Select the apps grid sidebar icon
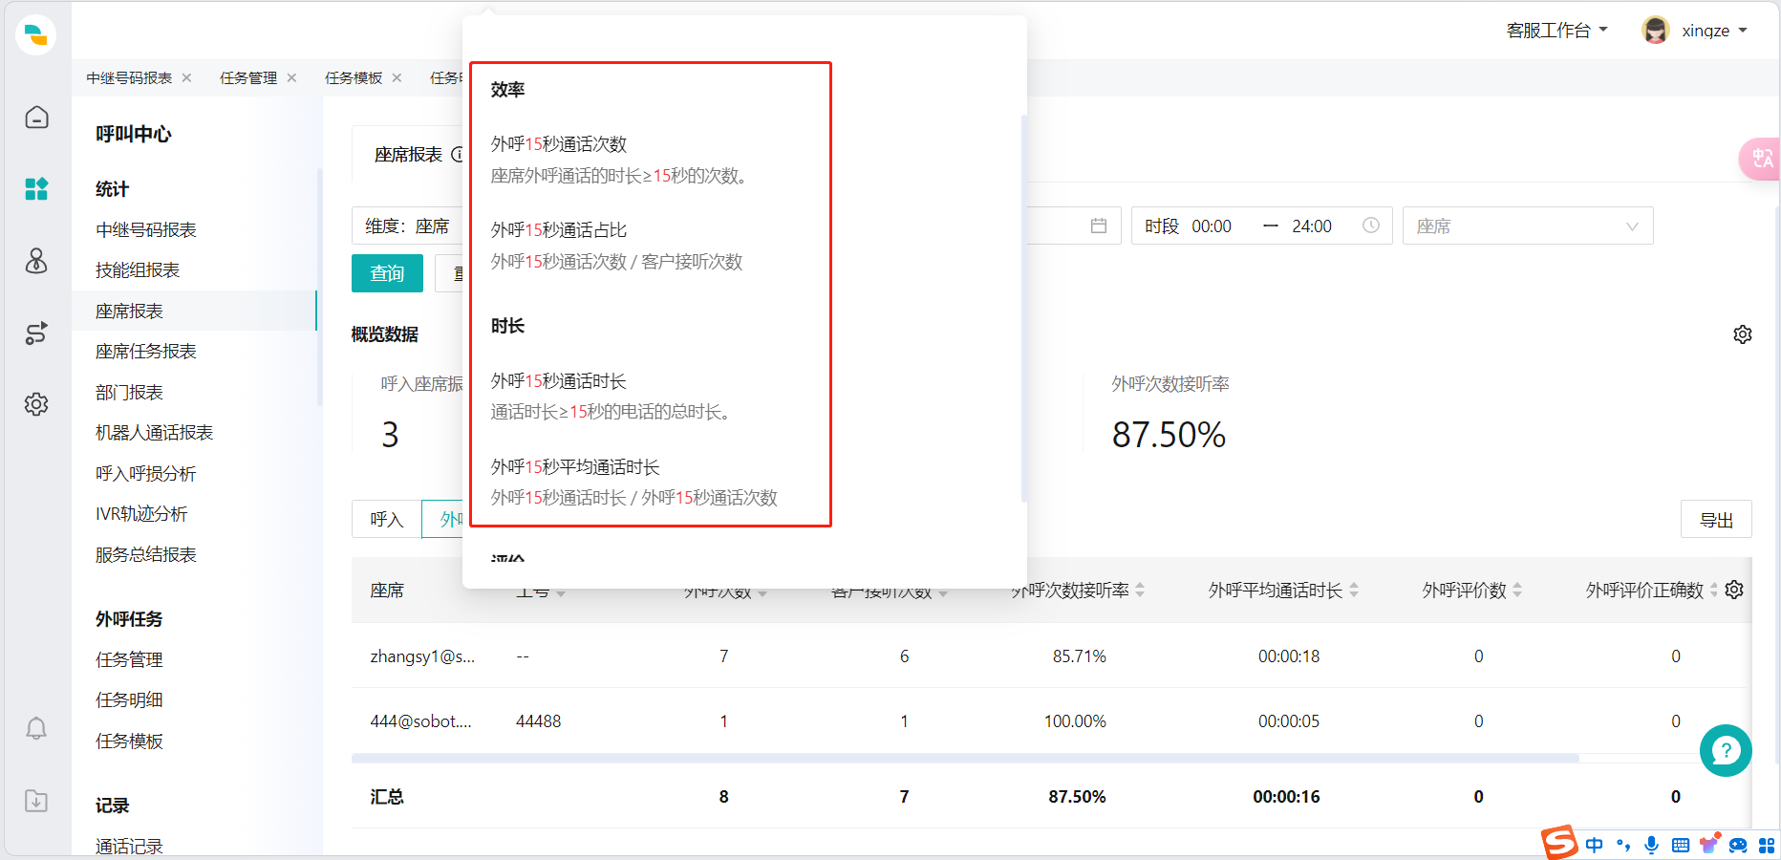1781x860 pixels. click(36, 188)
